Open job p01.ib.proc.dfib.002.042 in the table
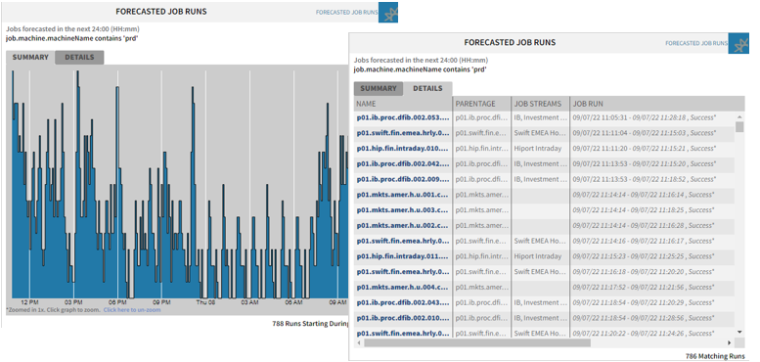This screenshot has height=362, width=760. tap(403, 163)
